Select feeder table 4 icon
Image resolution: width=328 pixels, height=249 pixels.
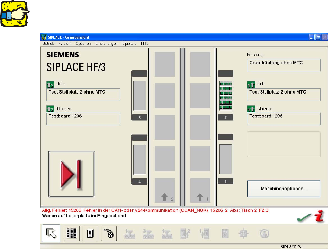[139, 159]
